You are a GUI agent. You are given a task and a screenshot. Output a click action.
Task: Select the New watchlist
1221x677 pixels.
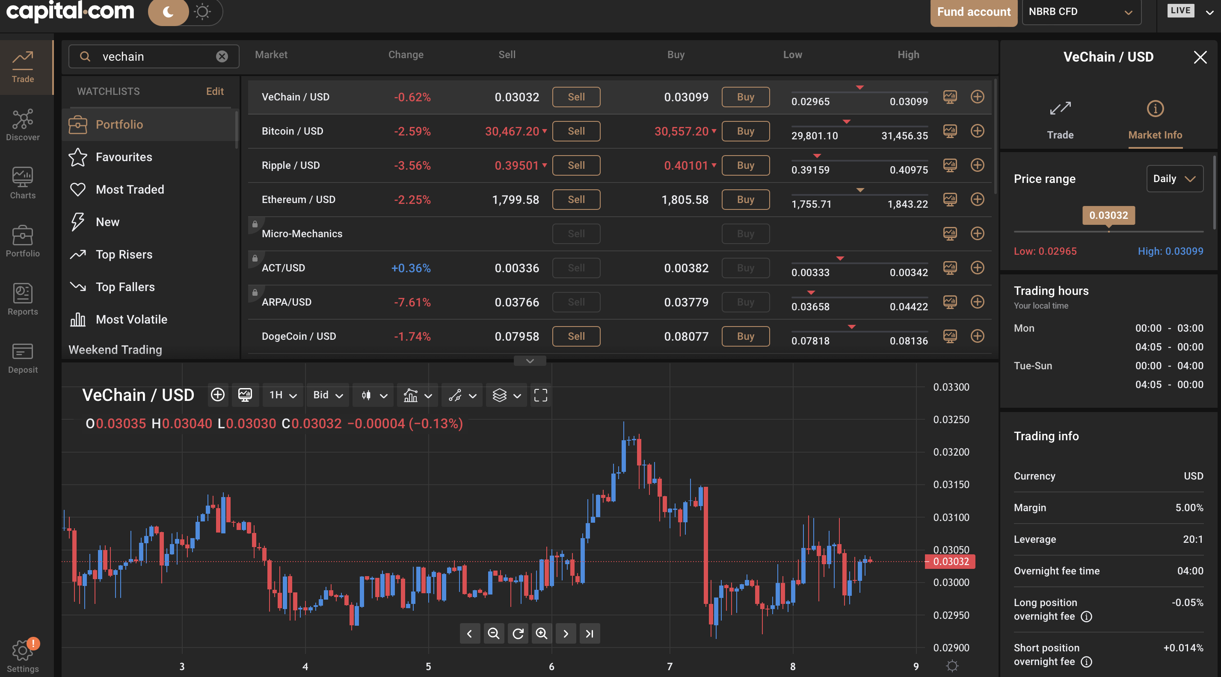150,222
